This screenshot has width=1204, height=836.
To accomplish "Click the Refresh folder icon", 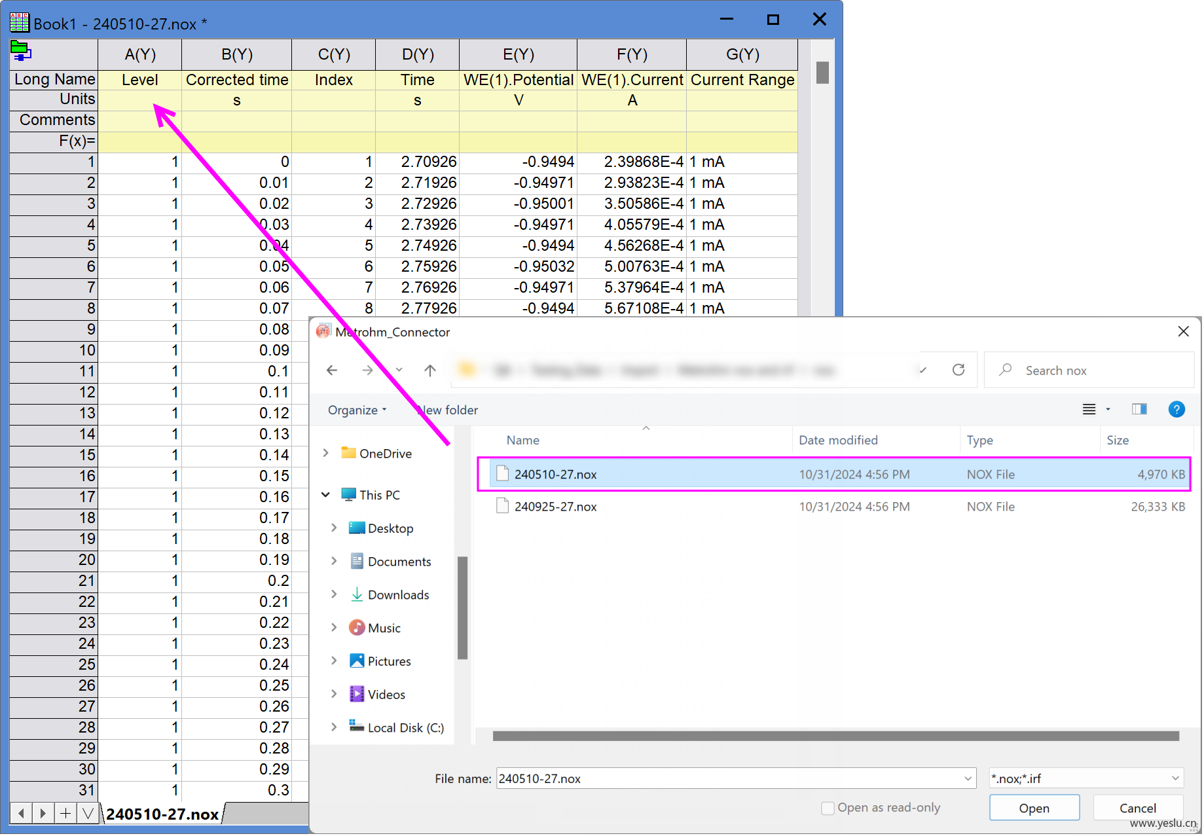I will click(958, 370).
